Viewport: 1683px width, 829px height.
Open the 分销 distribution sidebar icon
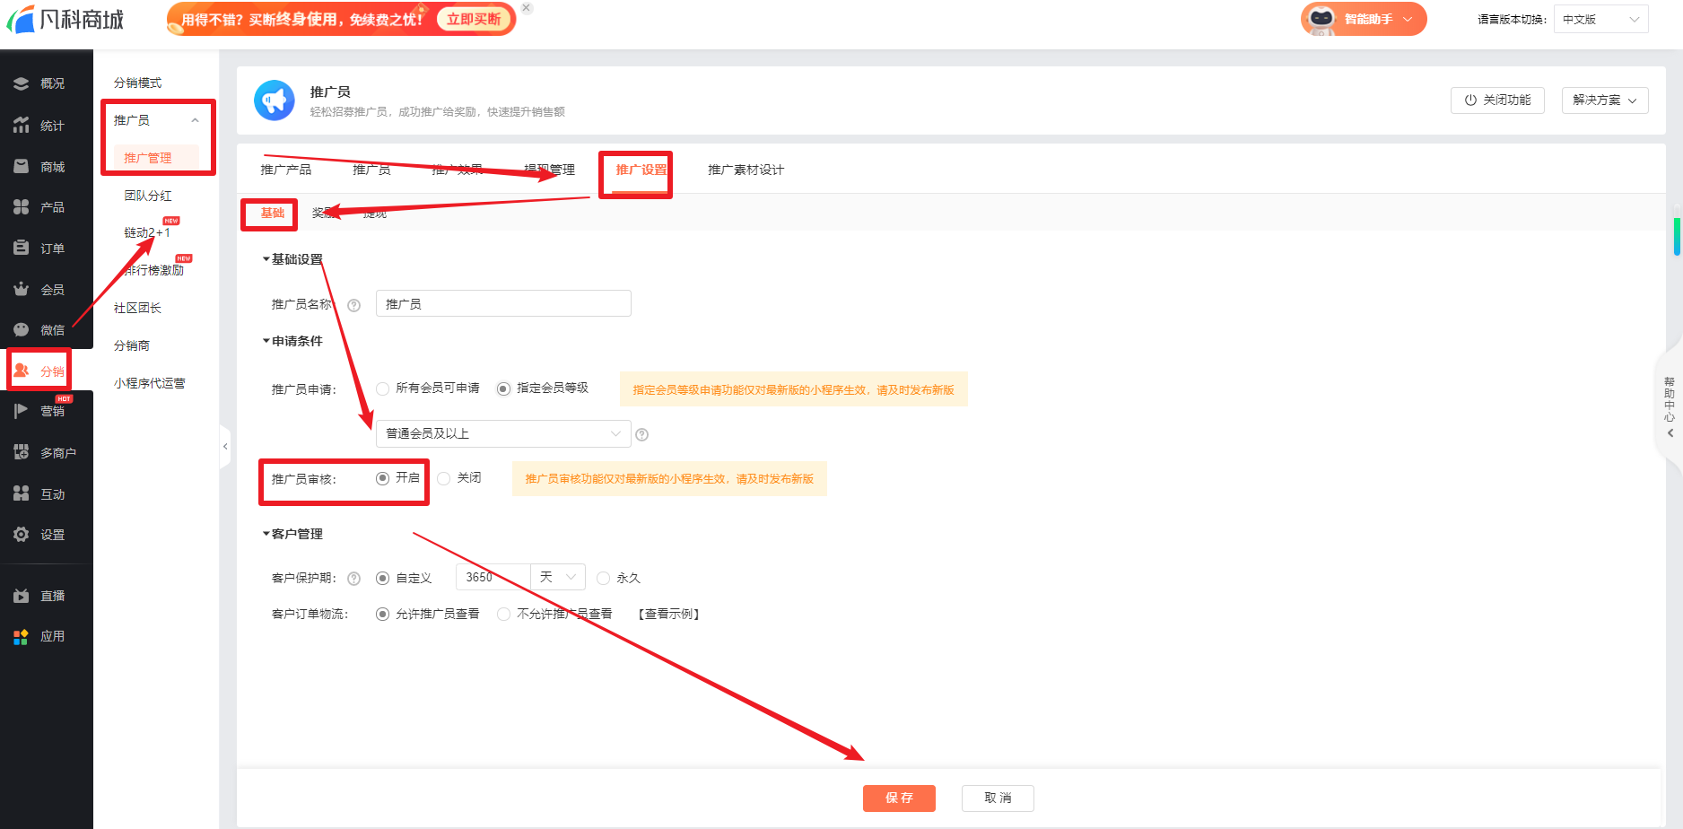[x=22, y=371]
